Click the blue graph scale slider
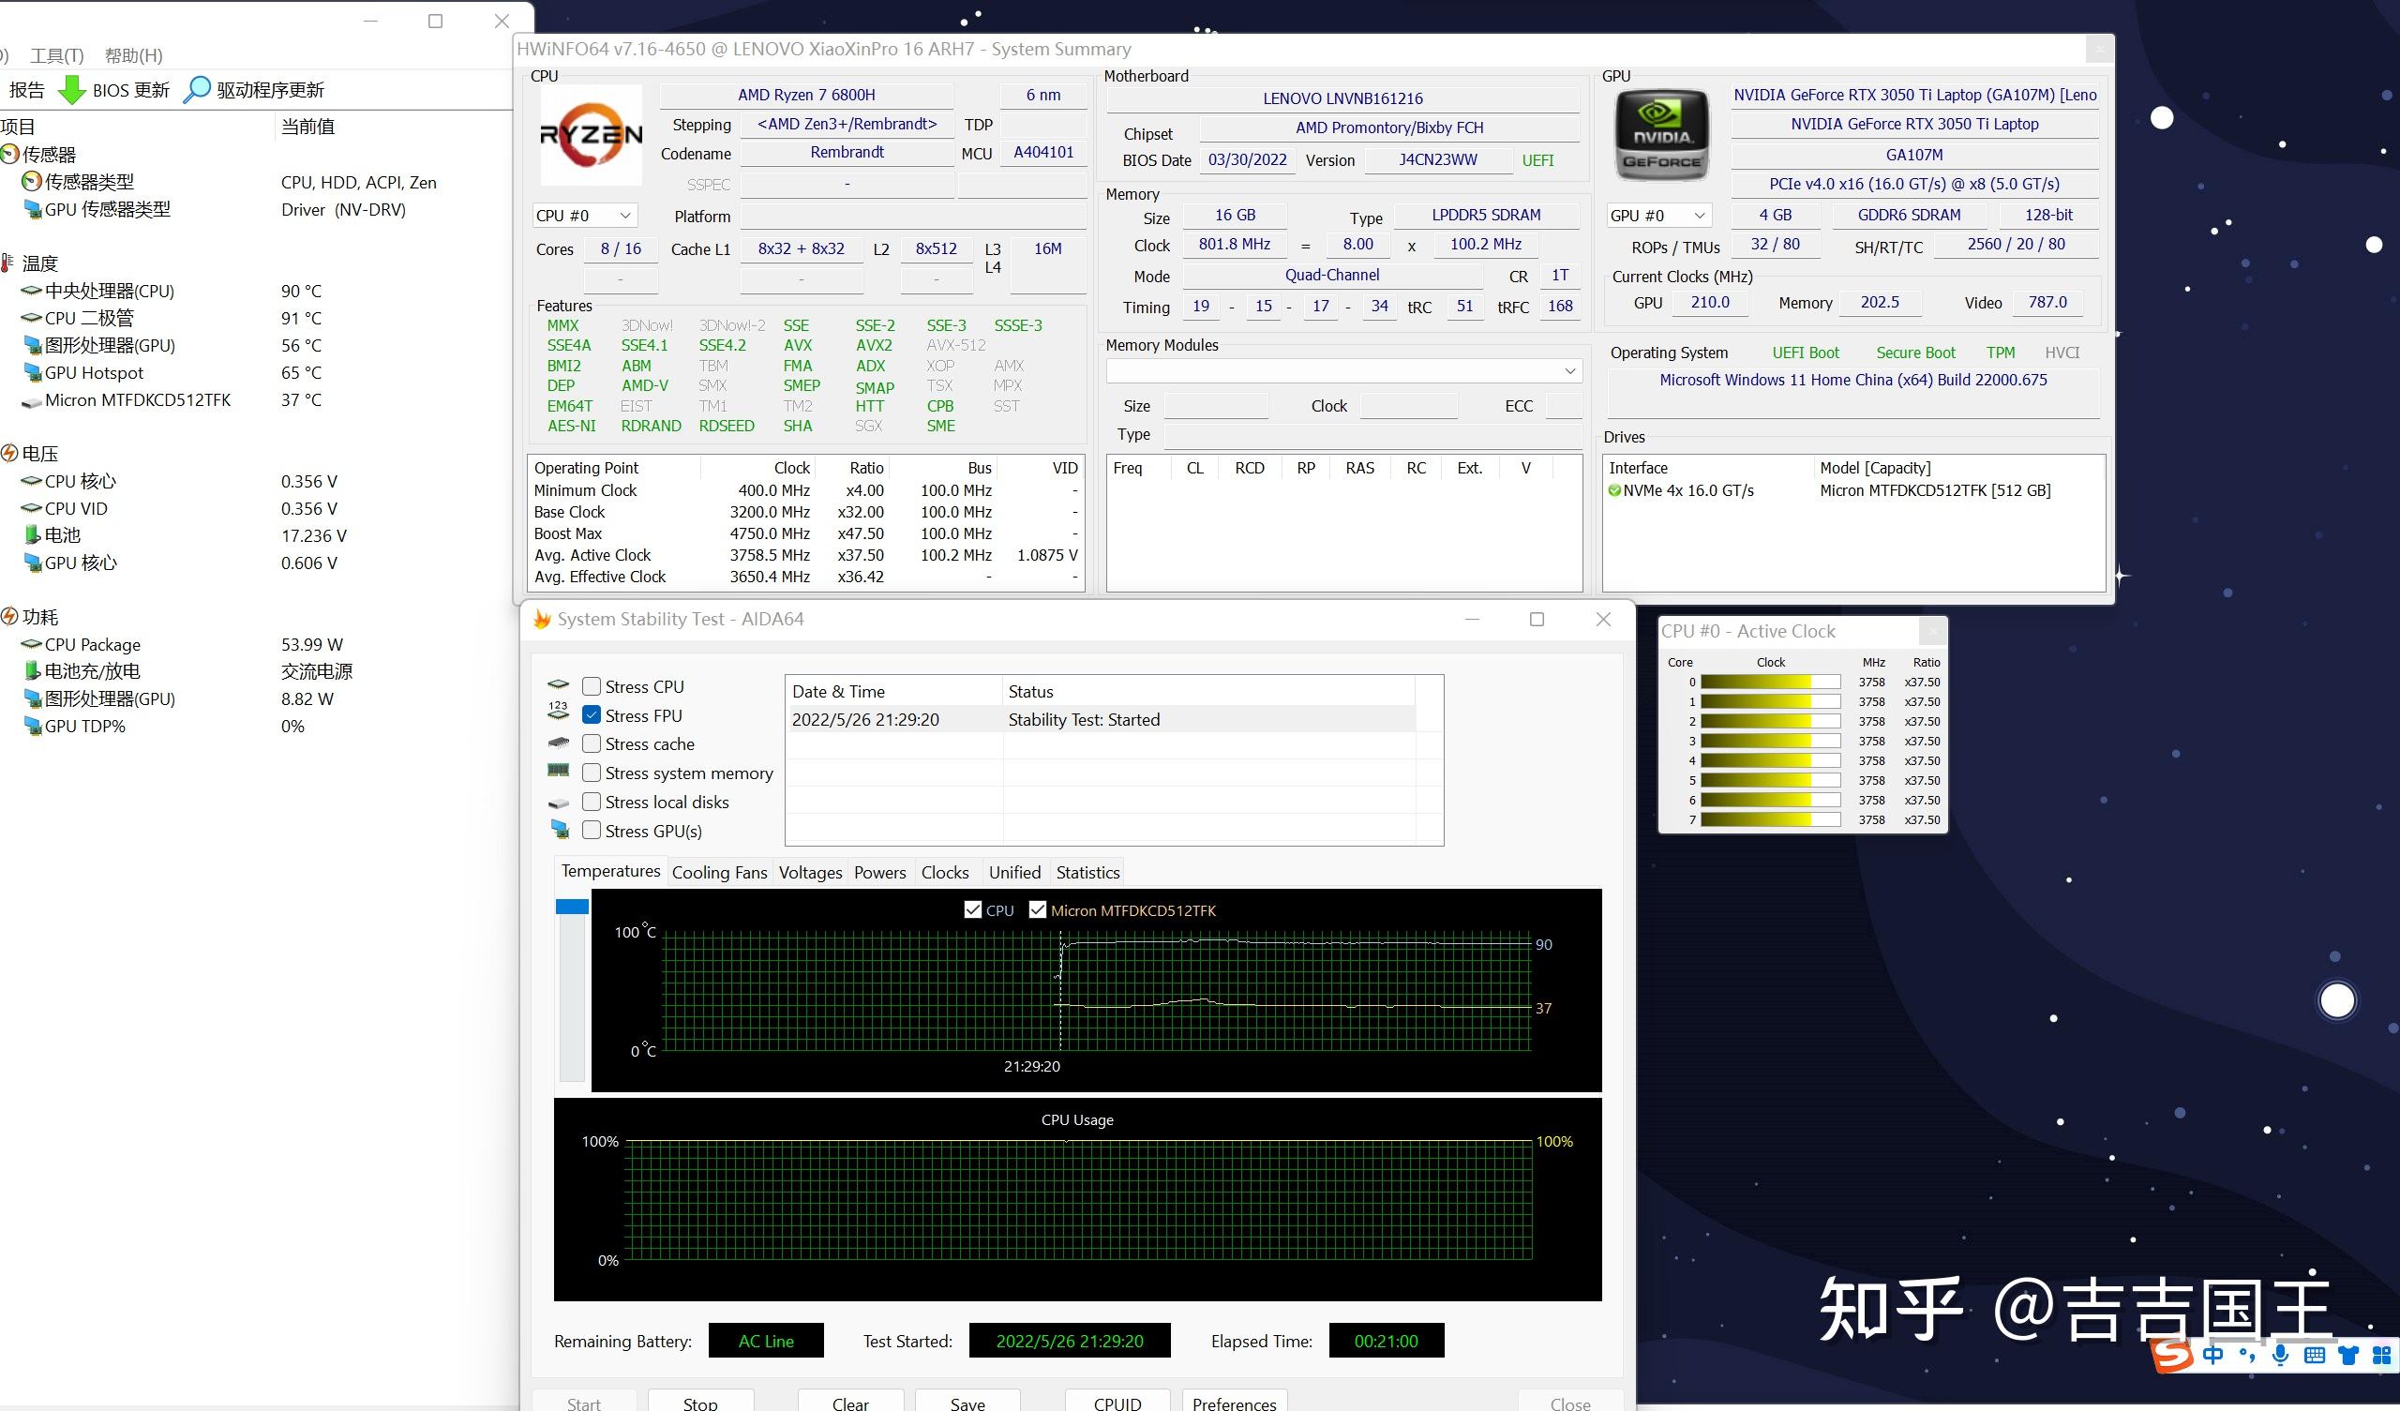The width and height of the screenshot is (2400, 1411). [x=572, y=906]
